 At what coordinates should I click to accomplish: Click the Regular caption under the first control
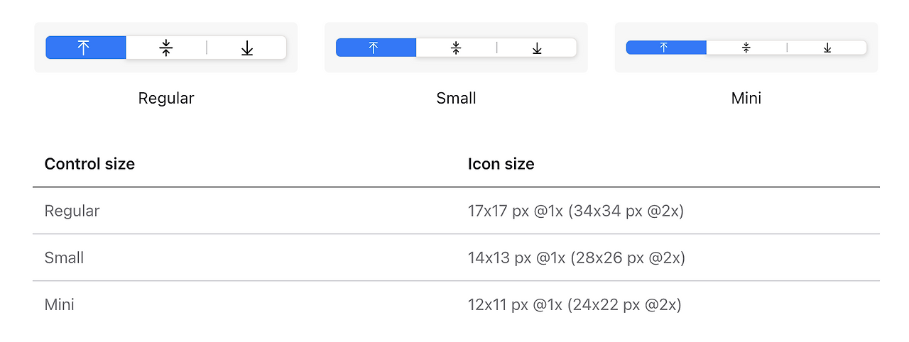click(x=166, y=98)
